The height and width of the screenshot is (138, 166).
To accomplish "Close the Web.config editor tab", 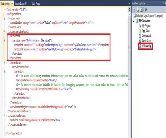I will [12, 4].
